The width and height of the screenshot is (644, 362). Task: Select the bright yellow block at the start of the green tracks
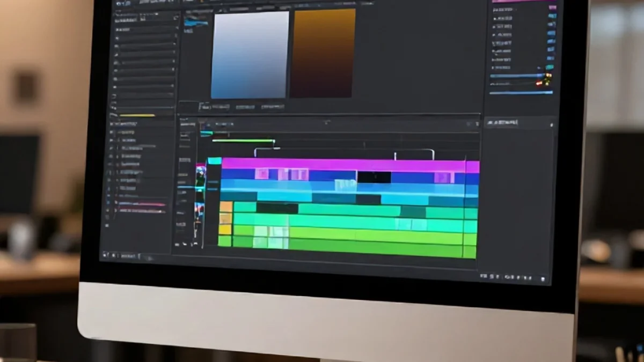225,230
